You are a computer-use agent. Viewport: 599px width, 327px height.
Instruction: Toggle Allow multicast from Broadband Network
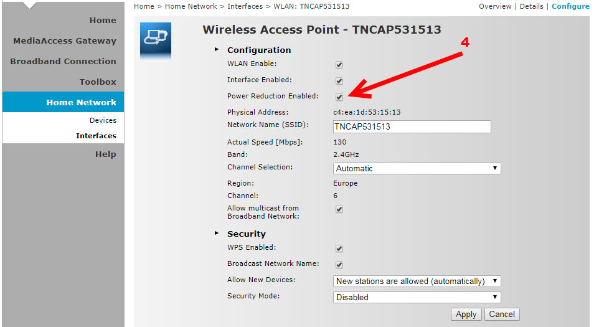tap(339, 209)
